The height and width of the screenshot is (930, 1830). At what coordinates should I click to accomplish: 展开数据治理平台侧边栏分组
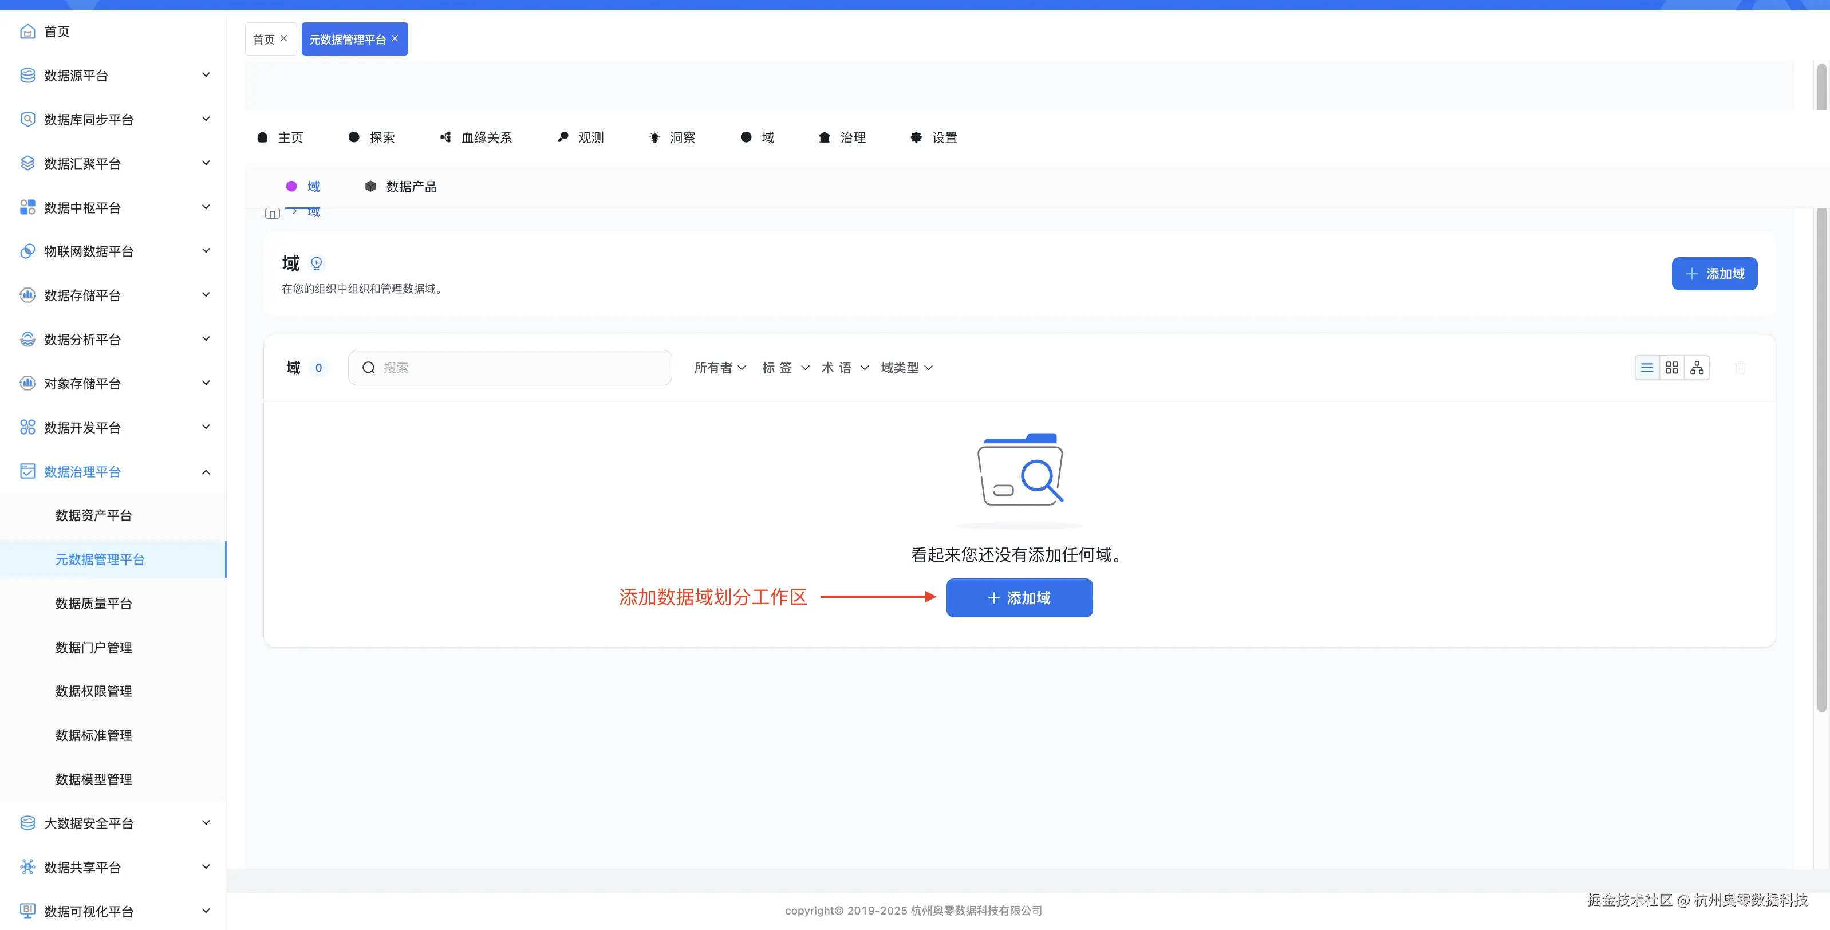tap(85, 471)
